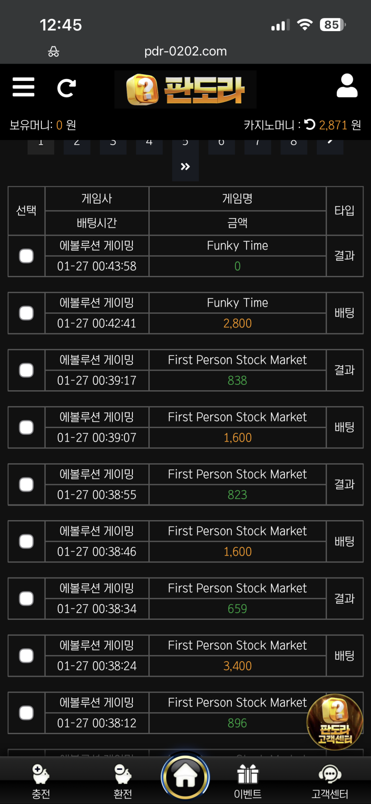The height and width of the screenshot is (804, 371).
Task: Tap the page refresh icon
Action: tap(67, 88)
